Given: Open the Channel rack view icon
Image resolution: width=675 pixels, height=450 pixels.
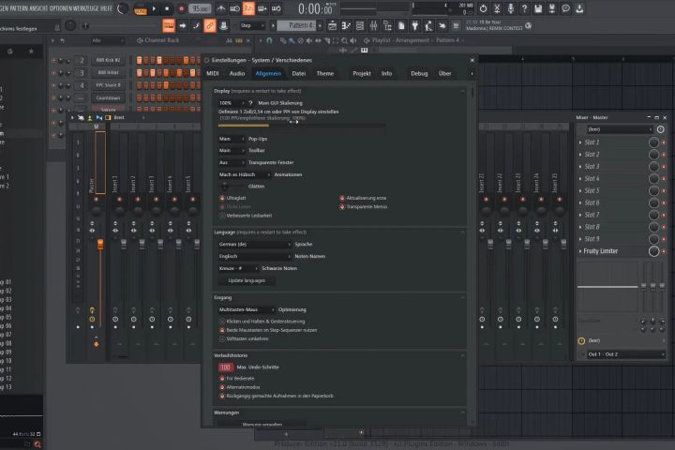Looking at the screenshot, I should pyautogui.click(x=360, y=26).
